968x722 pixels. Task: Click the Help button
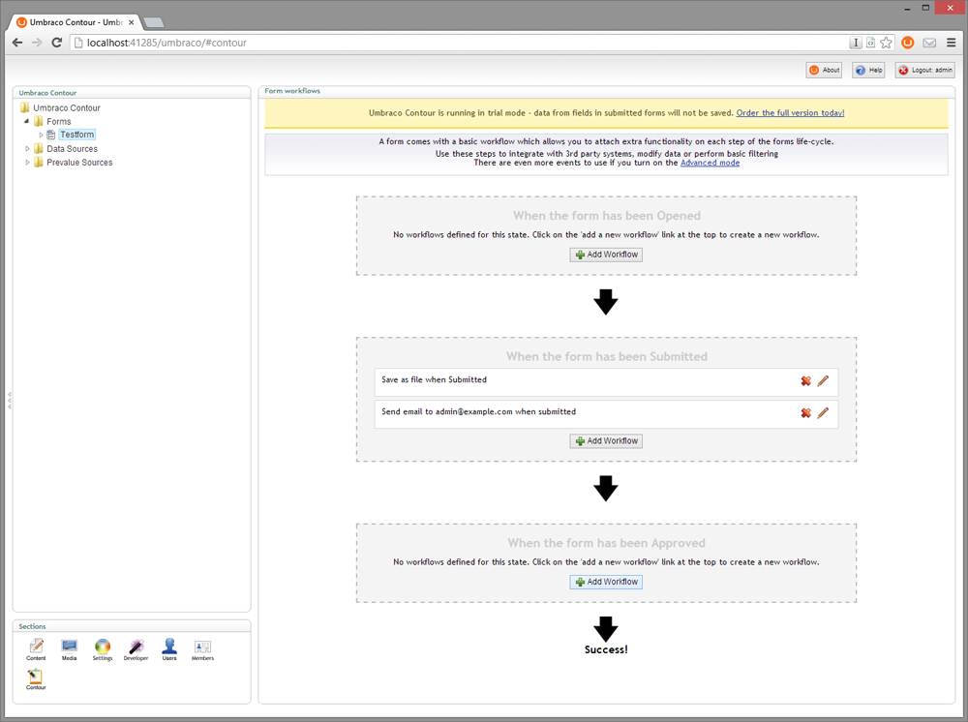pos(868,71)
